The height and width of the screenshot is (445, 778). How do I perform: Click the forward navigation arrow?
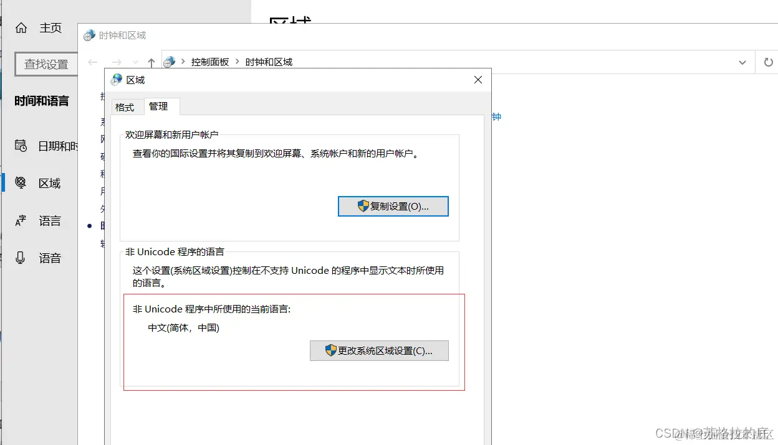pyautogui.click(x=116, y=62)
